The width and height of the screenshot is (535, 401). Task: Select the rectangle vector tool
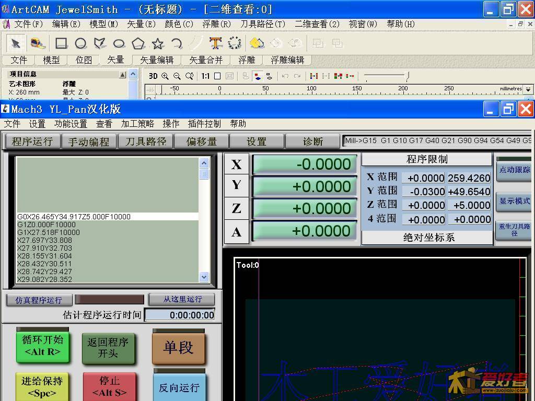pyautogui.click(x=61, y=43)
